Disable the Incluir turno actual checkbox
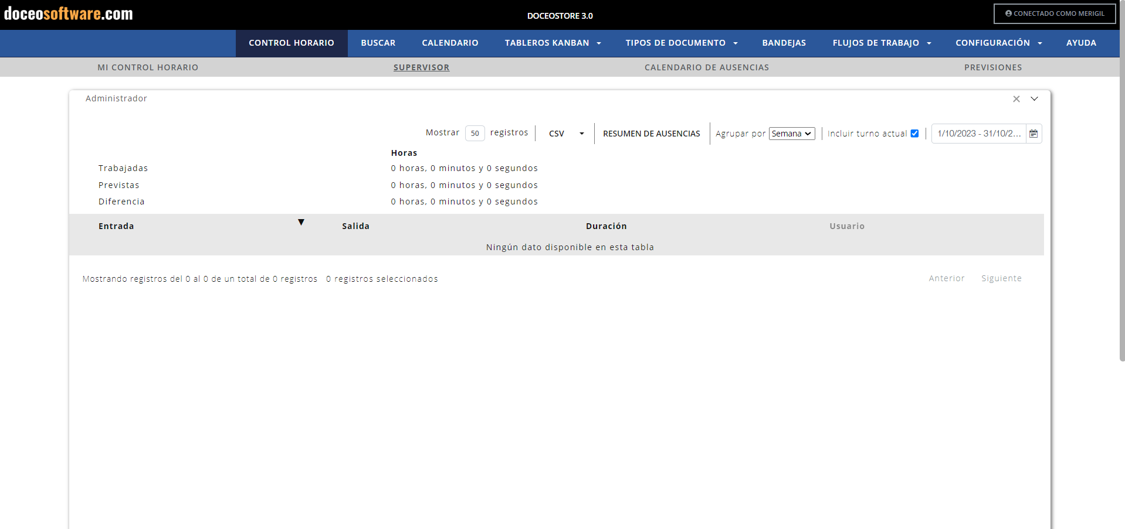1125x529 pixels. pyautogui.click(x=914, y=133)
